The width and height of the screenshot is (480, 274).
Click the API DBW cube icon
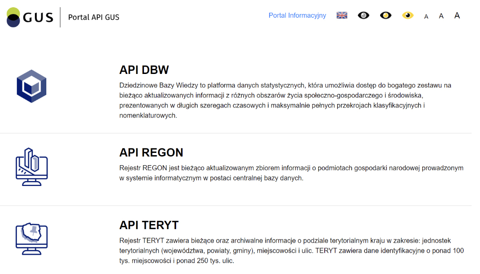pyautogui.click(x=32, y=86)
